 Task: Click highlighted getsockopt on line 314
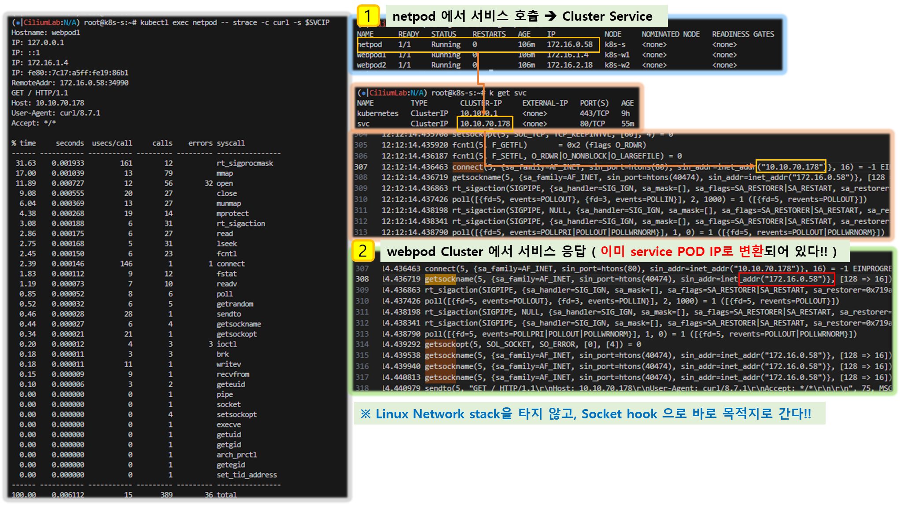point(441,344)
